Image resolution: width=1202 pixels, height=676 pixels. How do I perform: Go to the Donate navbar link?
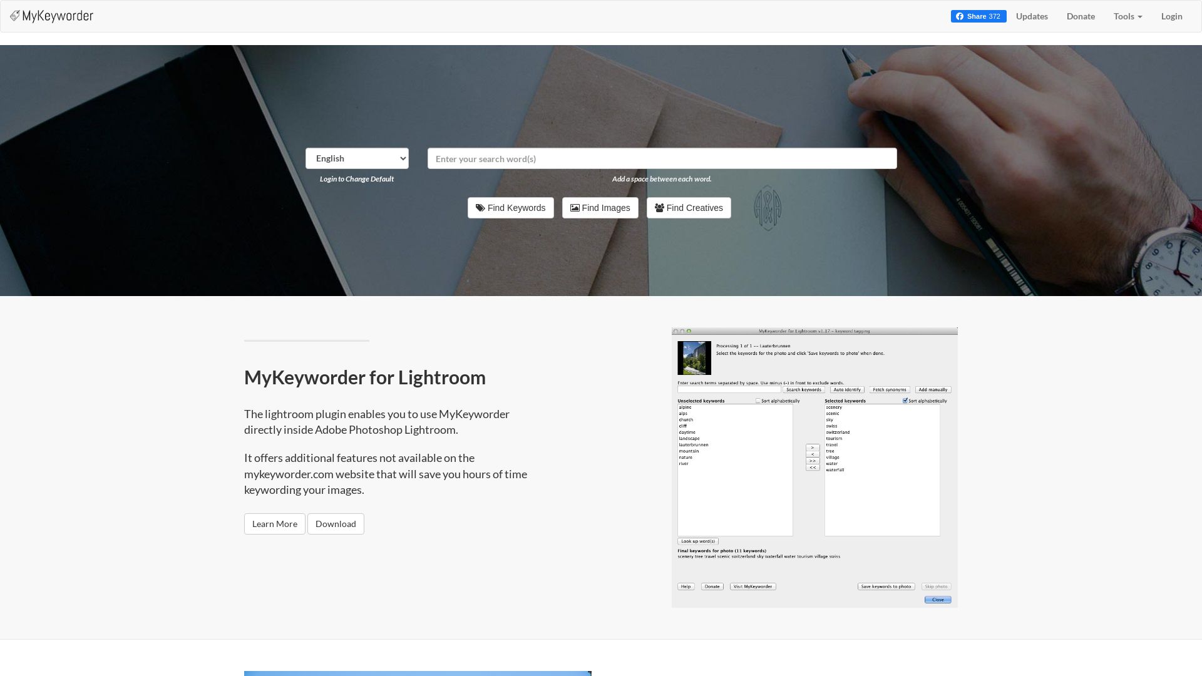1081,16
